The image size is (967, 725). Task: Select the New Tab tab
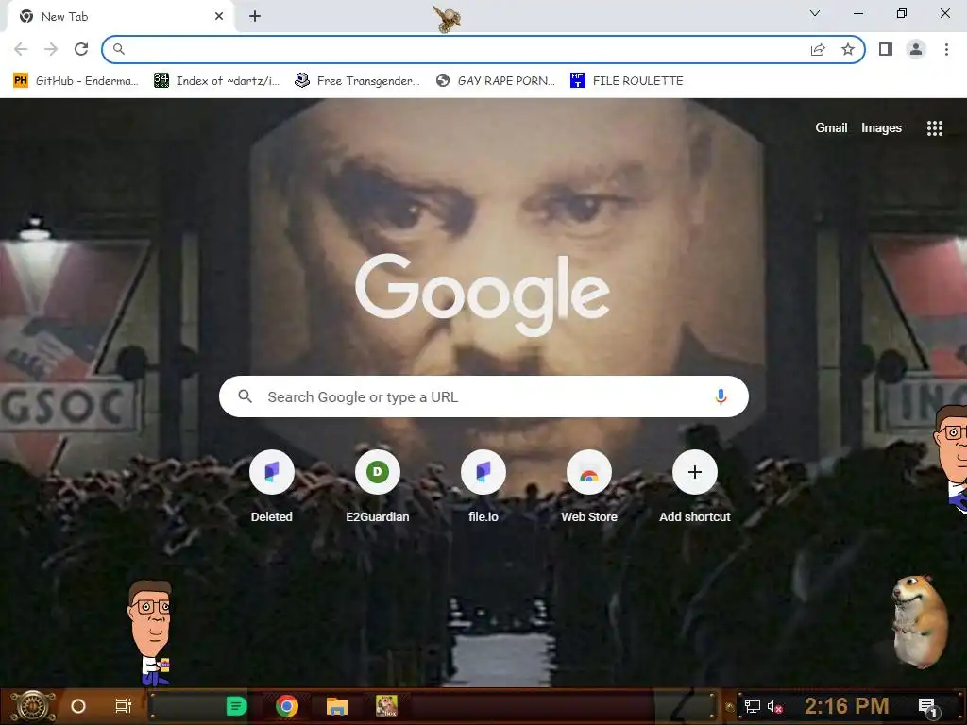tap(121, 17)
